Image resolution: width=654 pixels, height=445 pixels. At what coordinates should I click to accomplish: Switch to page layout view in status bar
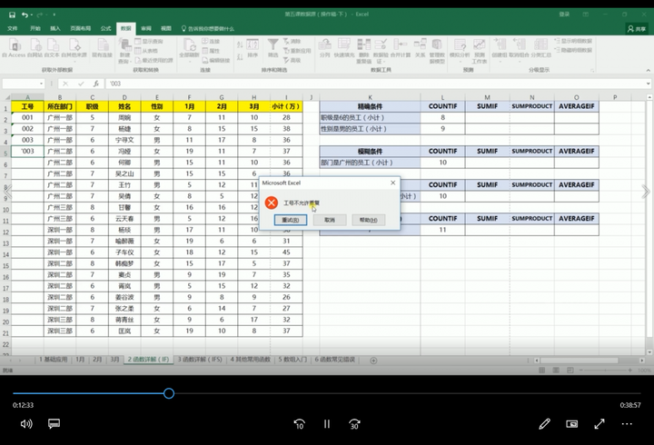click(556, 370)
